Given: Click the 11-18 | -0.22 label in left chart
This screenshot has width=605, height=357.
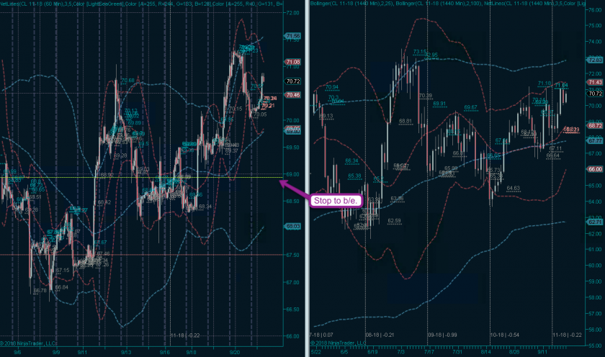Looking at the screenshot, I should tap(185, 335).
